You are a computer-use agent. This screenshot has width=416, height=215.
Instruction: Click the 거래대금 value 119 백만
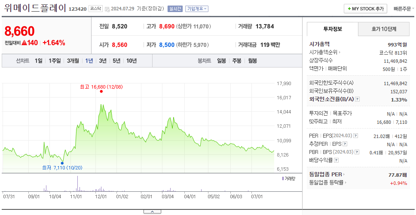point(270,45)
